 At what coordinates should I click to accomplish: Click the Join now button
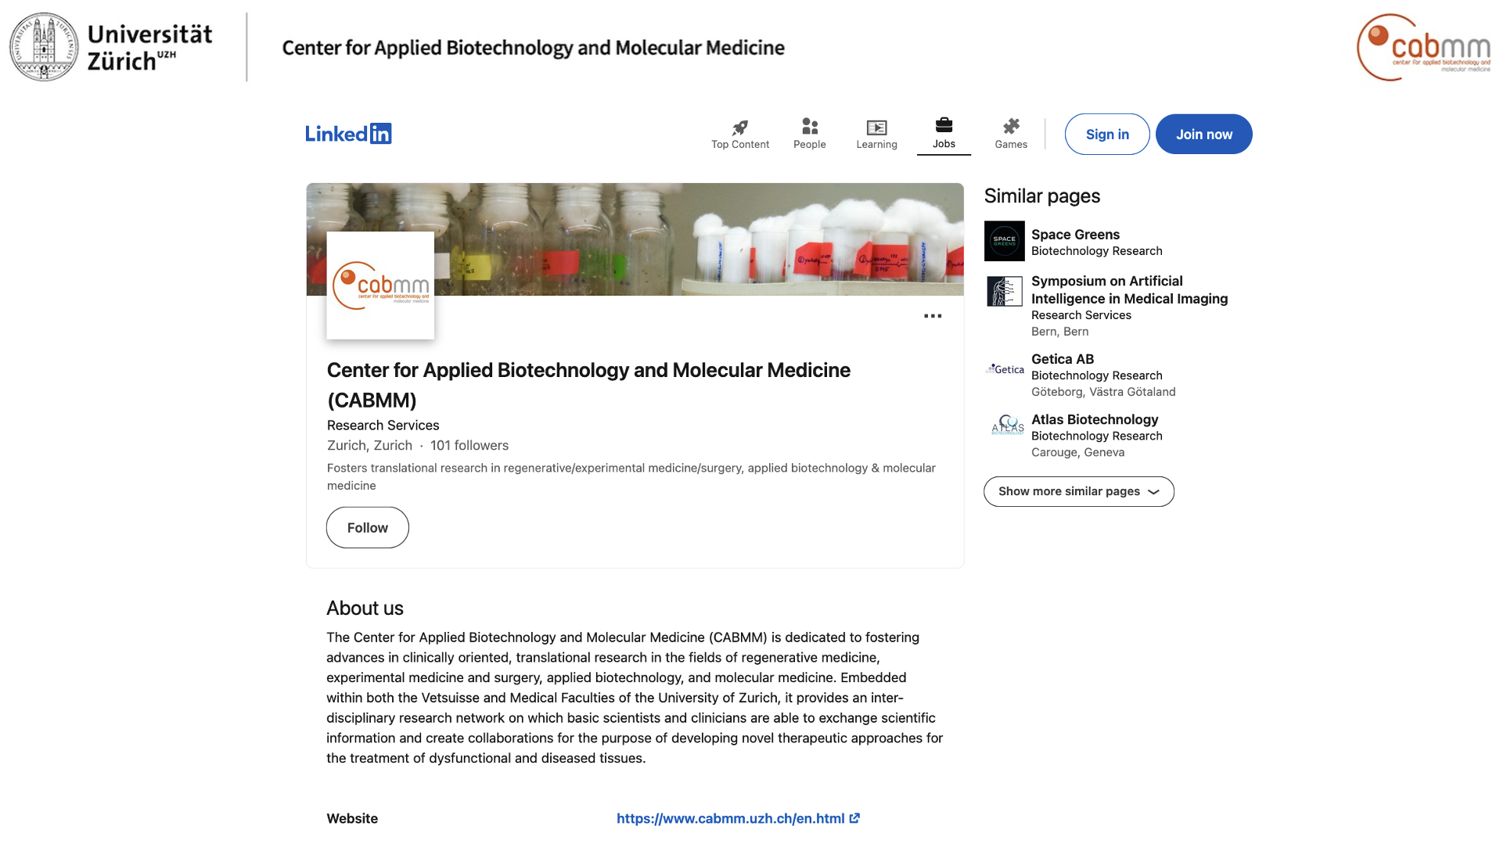(1204, 135)
